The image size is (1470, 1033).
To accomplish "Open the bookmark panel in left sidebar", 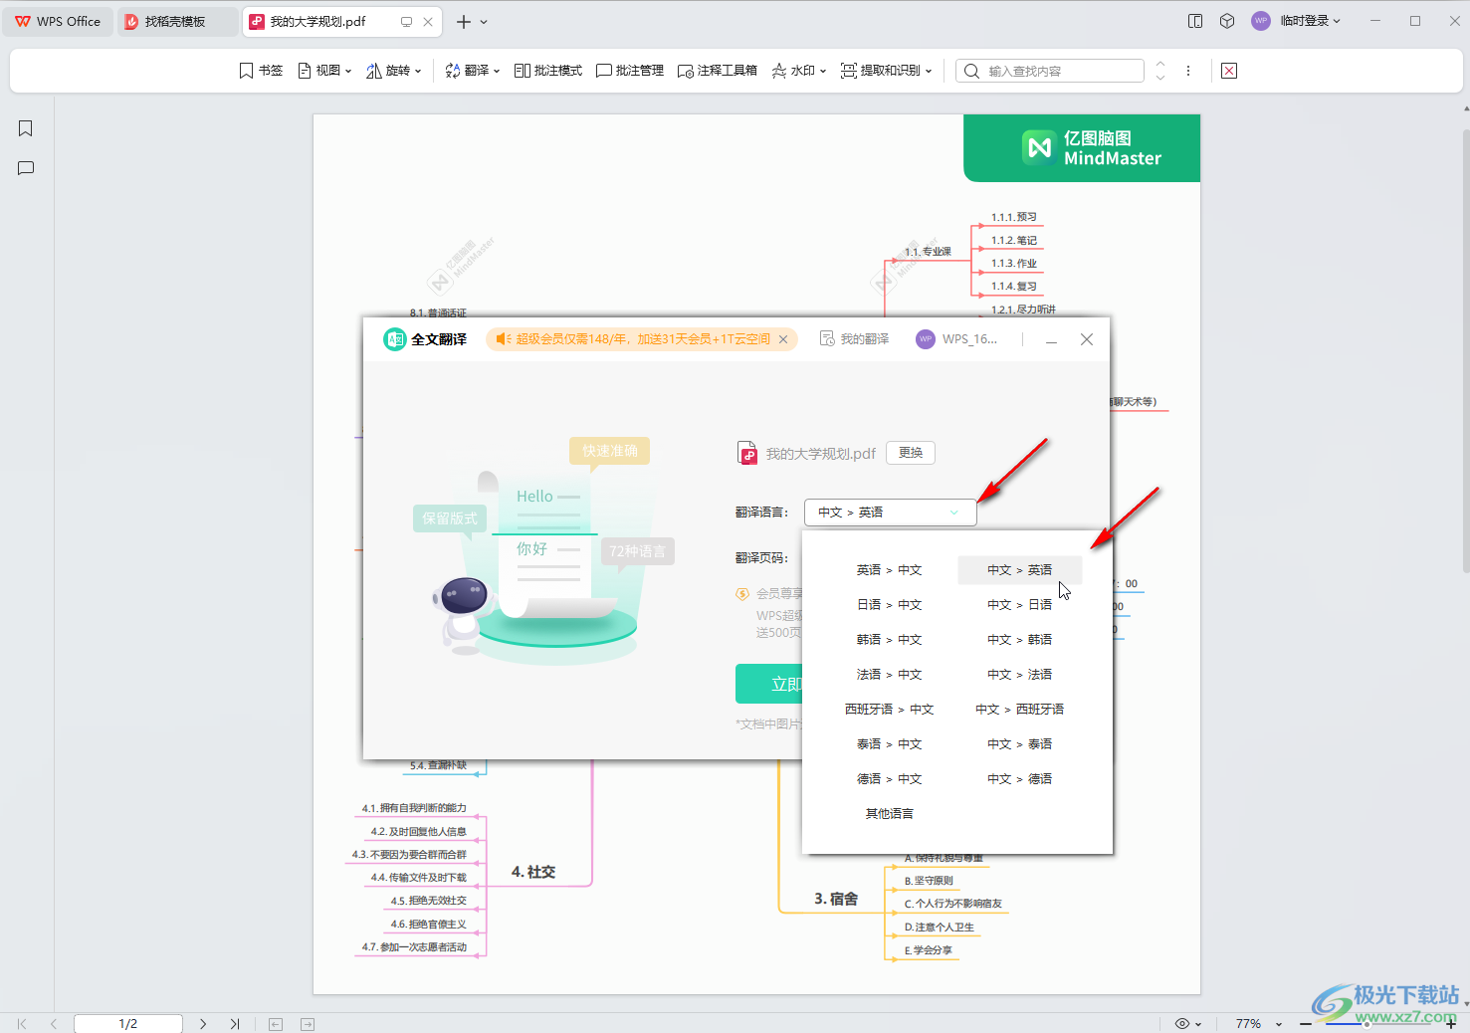I will coord(26,128).
